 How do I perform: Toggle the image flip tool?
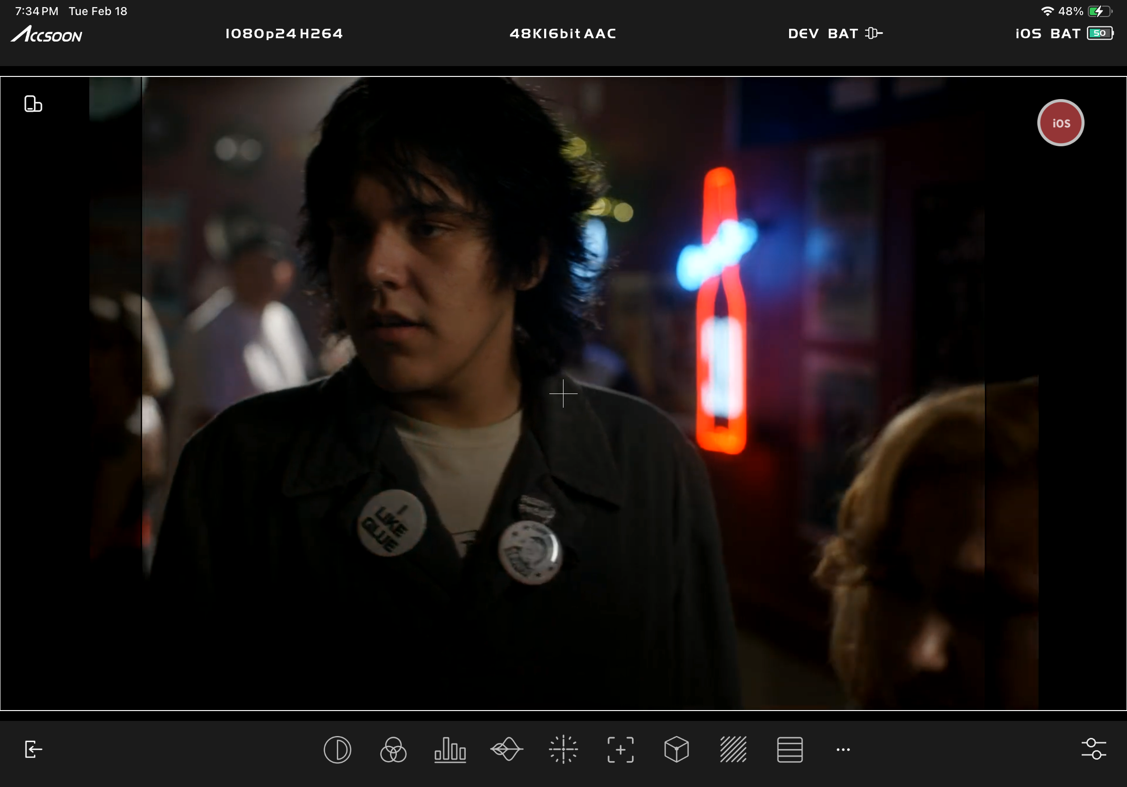point(506,750)
